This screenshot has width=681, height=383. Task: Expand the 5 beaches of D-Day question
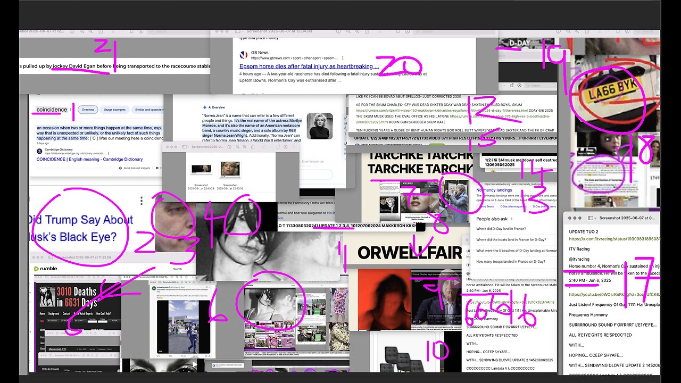517,251
